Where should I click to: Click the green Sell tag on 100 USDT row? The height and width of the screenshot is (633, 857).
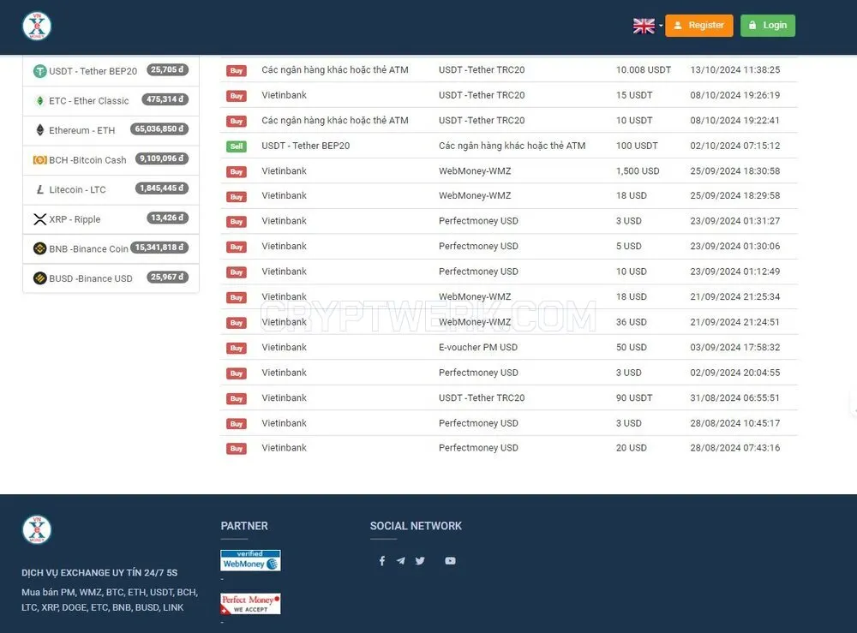click(237, 146)
